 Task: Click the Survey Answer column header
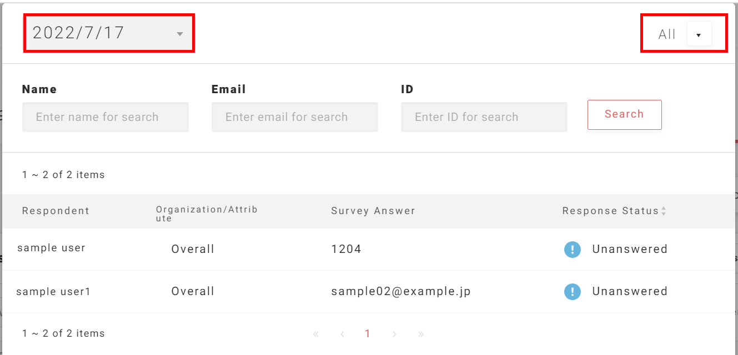pos(373,211)
